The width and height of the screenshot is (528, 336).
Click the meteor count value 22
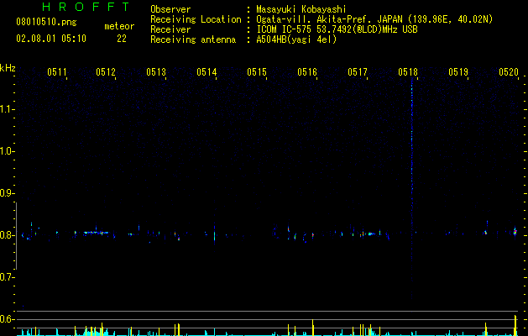pyautogui.click(x=122, y=39)
